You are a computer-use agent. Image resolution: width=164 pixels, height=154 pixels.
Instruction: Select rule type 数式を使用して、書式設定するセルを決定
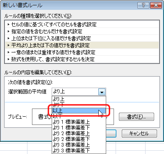tap(82, 59)
